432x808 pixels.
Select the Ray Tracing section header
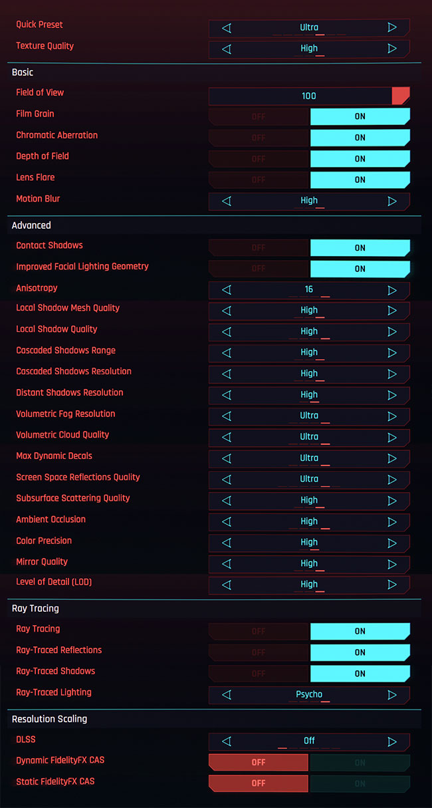[x=36, y=608]
